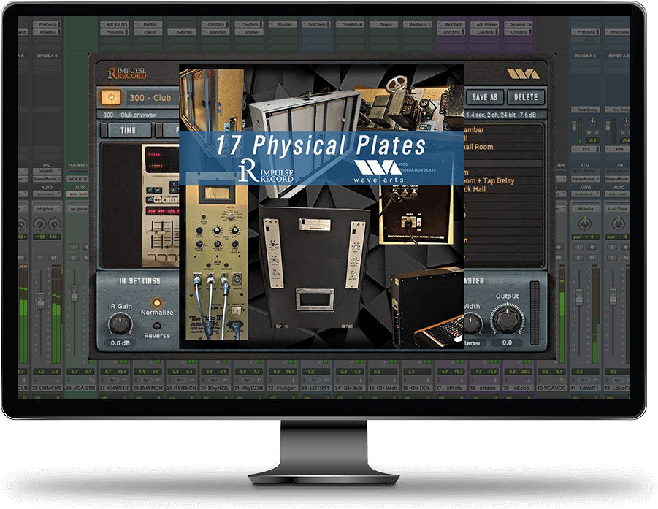Enable the Reverse LED switch
The height and width of the screenshot is (509, 658).
[157, 326]
